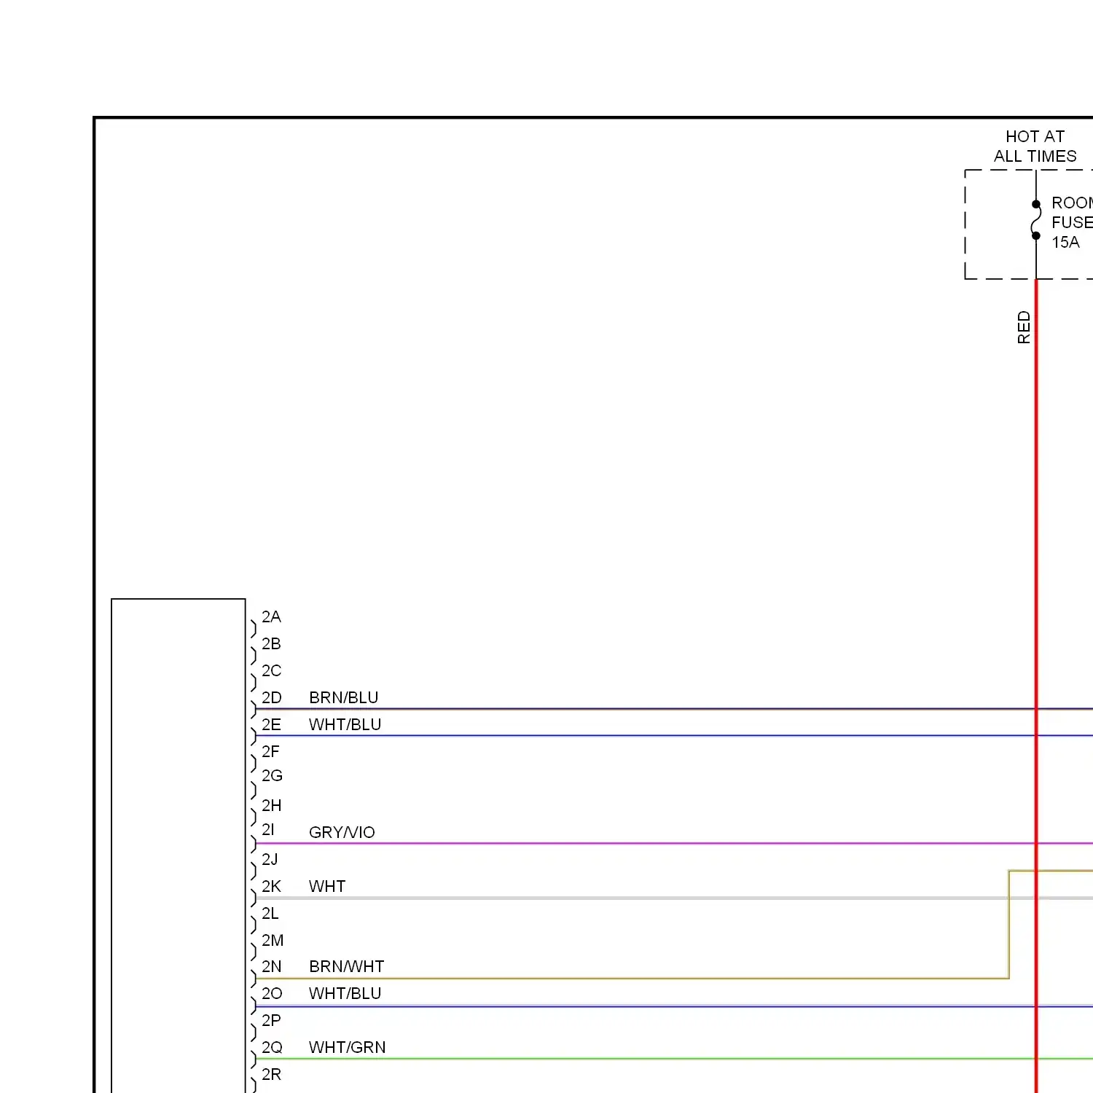Viewport: 1093px width, 1093px height.
Task: Select connector pin 2I label
Action: pos(268,829)
